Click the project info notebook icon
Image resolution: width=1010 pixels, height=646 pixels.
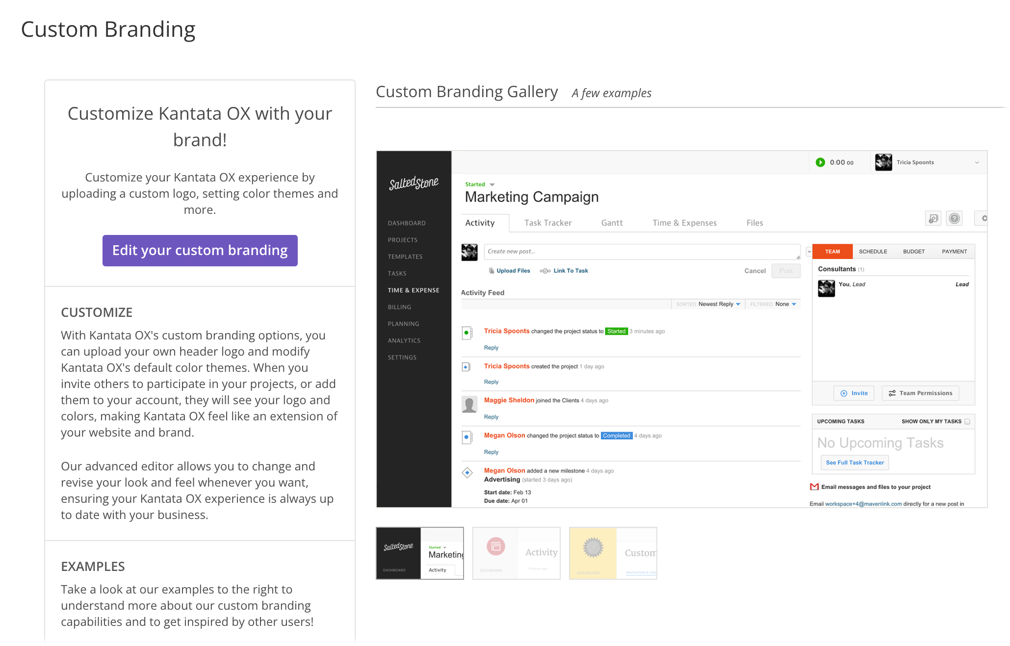tap(933, 218)
